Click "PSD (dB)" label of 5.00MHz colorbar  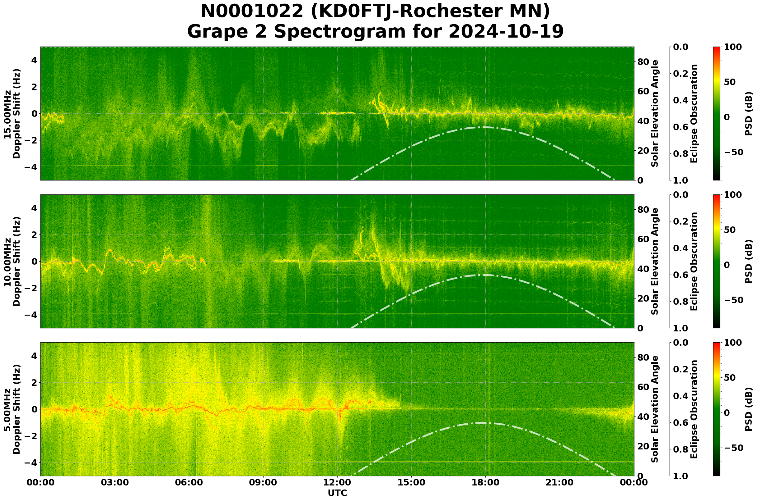pos(749,409)
